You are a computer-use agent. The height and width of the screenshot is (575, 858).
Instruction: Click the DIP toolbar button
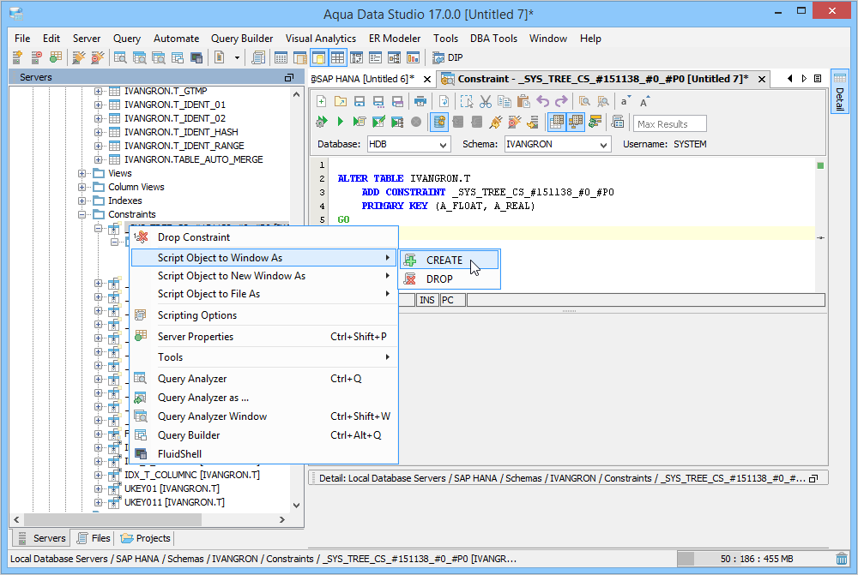click(x=448, y=57)
